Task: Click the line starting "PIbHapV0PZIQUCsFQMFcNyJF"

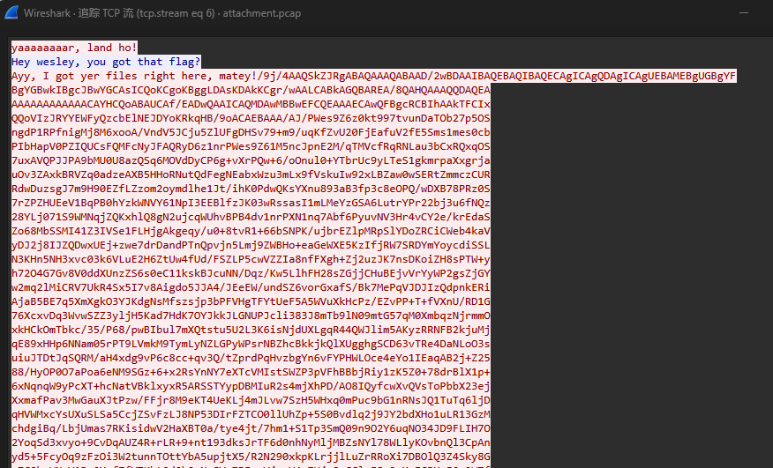Action: tap(251, 146)
